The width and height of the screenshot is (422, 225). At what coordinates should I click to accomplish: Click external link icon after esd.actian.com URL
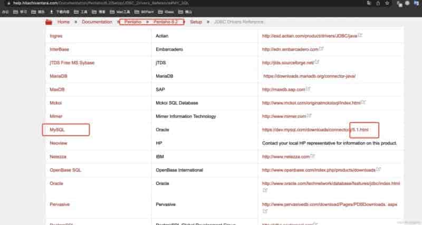pos(360,35)
